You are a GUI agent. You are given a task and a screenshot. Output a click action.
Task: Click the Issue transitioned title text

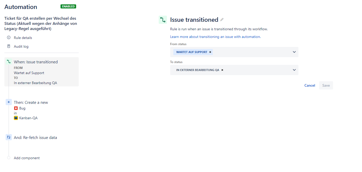194,20
